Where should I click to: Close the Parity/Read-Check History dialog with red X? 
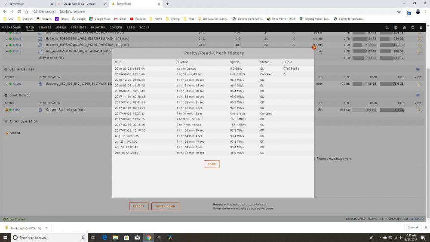pos(314,47)
